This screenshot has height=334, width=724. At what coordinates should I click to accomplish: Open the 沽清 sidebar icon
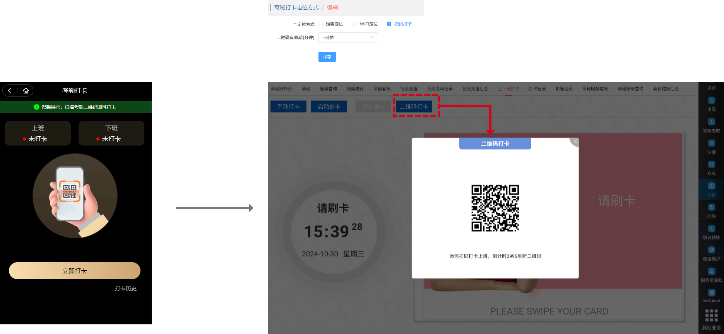711,143
